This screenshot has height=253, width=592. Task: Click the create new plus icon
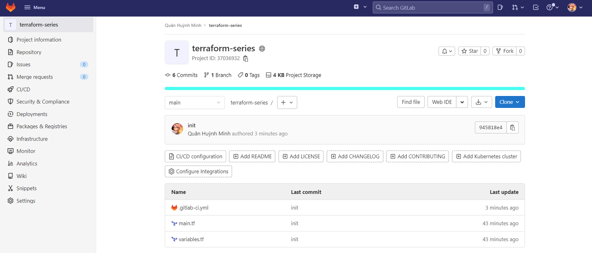pyautogui.click(x=356, y=7)
